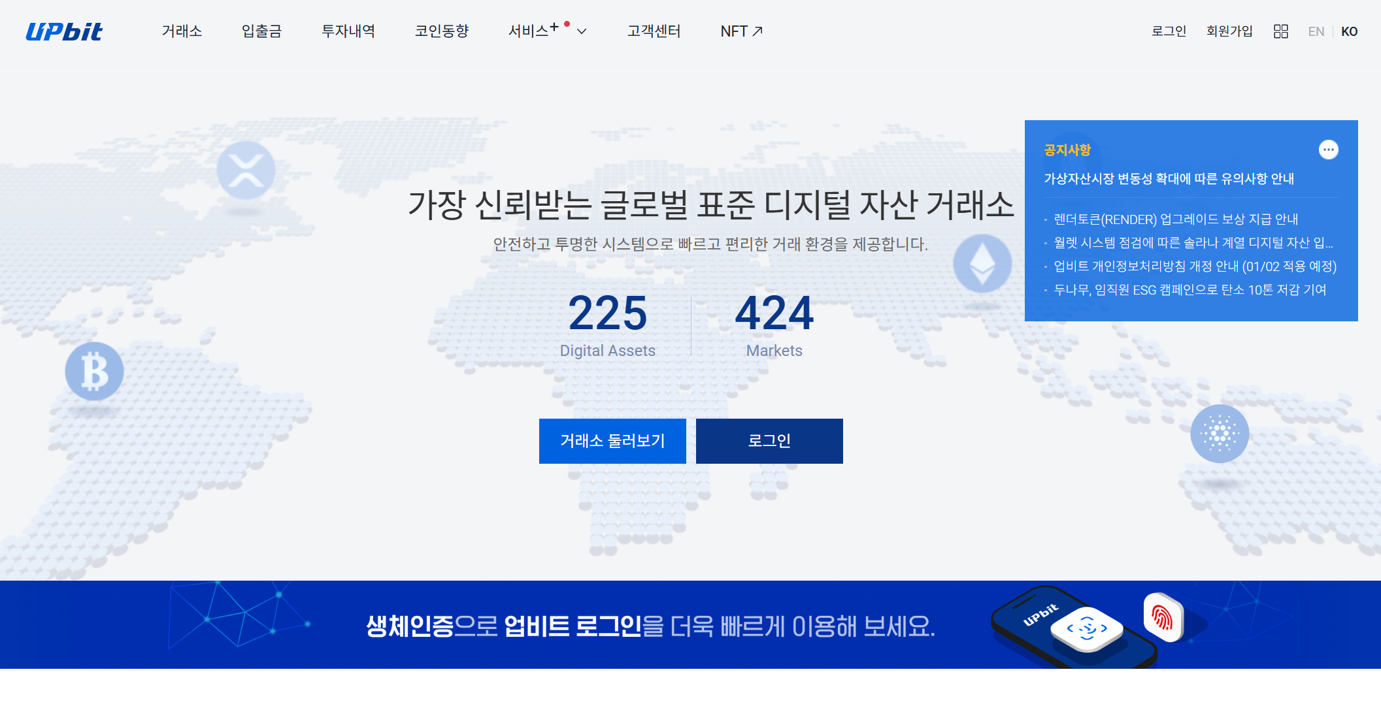Viewport: 1381px width, 708px height.
Task: Expand the 서비스+ dropdown menu
Action: pos(547,31)
